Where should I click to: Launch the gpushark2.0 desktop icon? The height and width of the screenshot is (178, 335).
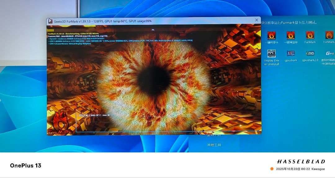[x=310, y=55]
